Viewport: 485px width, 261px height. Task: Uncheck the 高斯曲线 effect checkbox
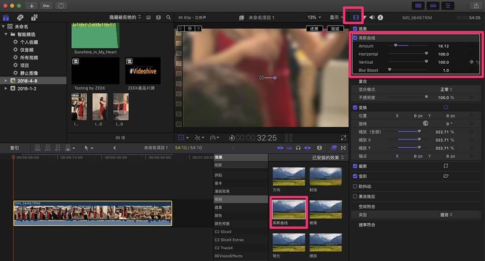tap(355, 38)
